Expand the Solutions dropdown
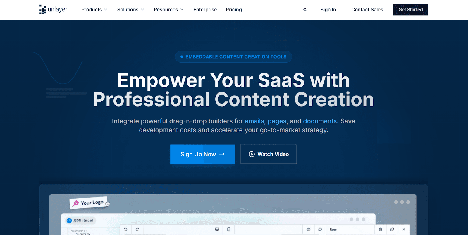This screenshot has height=235, width=468. [130, 10]
